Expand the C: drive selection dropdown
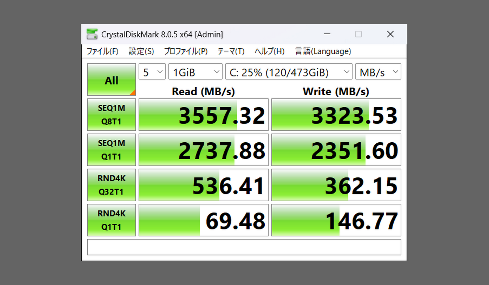 click(289, 72)
